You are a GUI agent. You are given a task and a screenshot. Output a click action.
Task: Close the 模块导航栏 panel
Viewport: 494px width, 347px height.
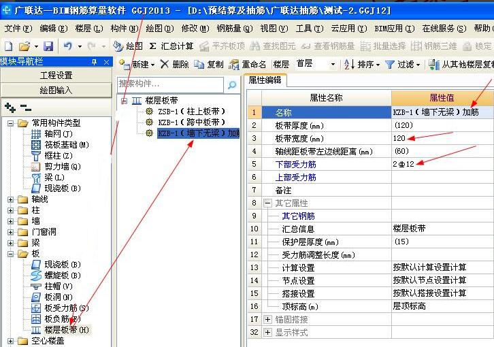point(106,62)
